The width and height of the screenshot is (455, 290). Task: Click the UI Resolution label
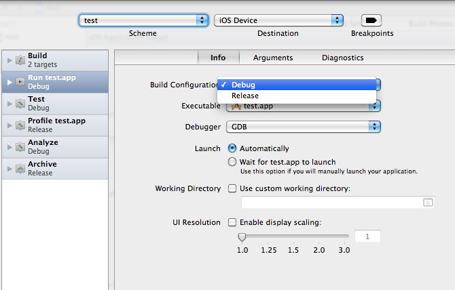[x=196, y=222]
